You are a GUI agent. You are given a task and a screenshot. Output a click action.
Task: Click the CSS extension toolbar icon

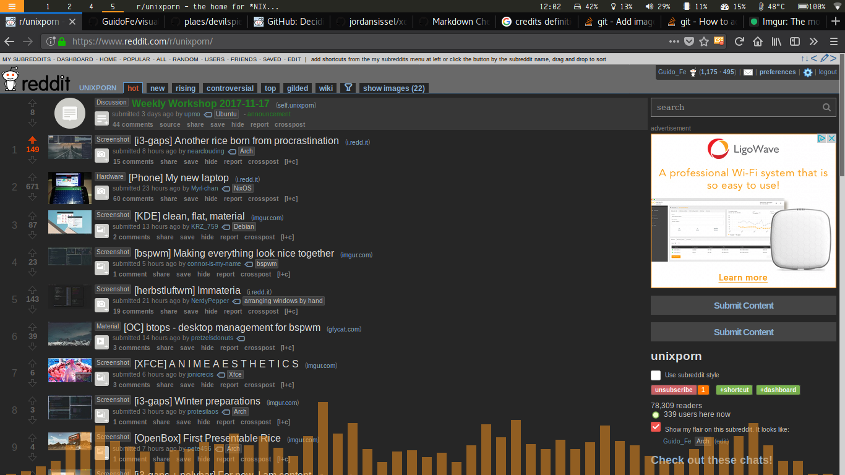click(719, 41)
